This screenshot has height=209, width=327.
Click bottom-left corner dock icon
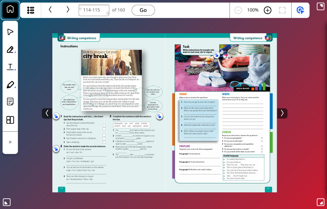(7, 202)
